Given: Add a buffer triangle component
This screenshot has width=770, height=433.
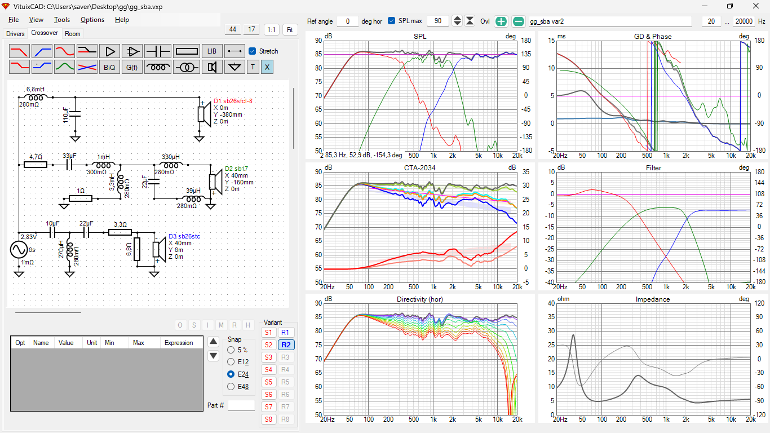Looking at the screenshot, I should coord(109,51).
